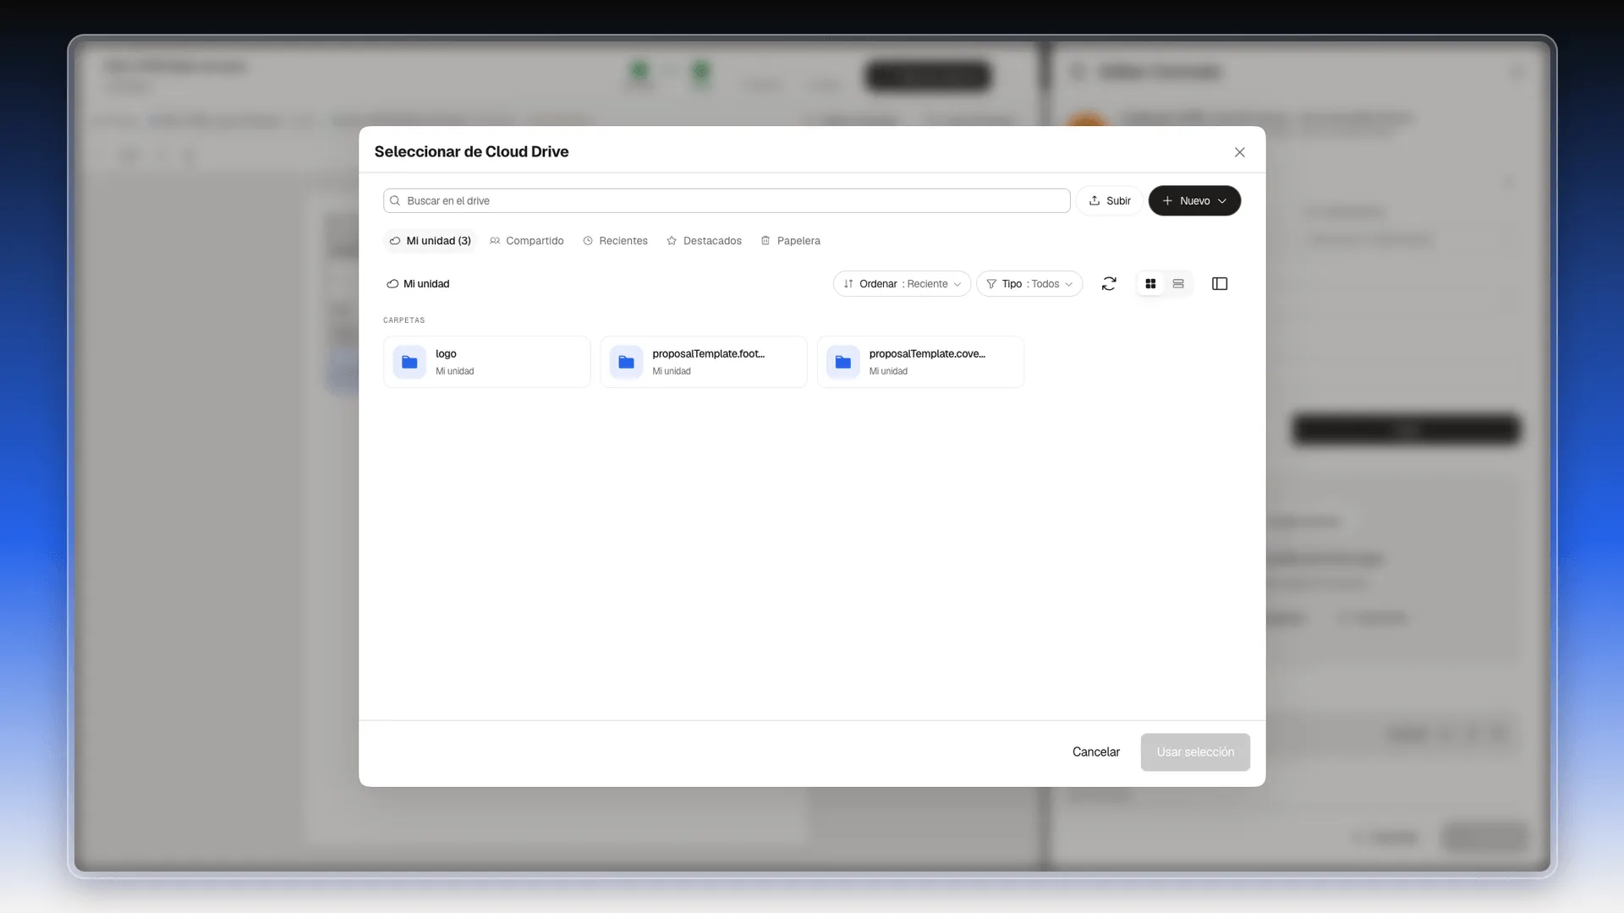This screenshot has width=1624, height=913.
Task: Switch to the Compartido tab
Action: pyautogui.click(x=527, y=241)
